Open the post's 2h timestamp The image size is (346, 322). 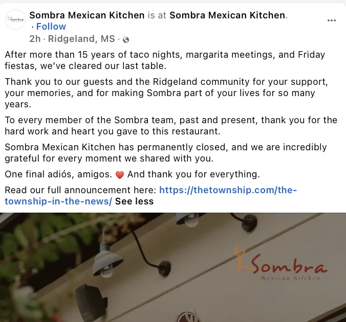[x=35, y=39]
